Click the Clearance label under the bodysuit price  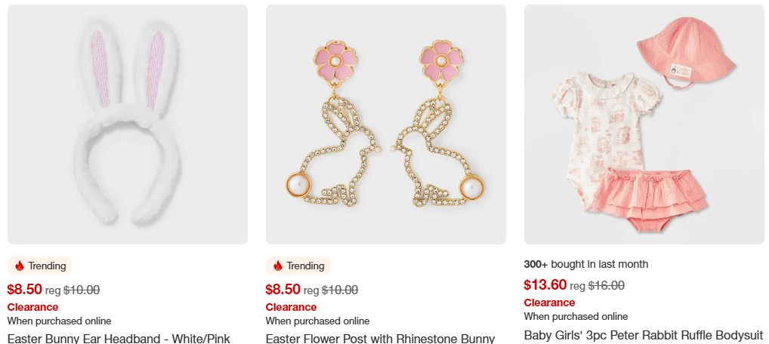pyautogui.click(x=549, y=303)
